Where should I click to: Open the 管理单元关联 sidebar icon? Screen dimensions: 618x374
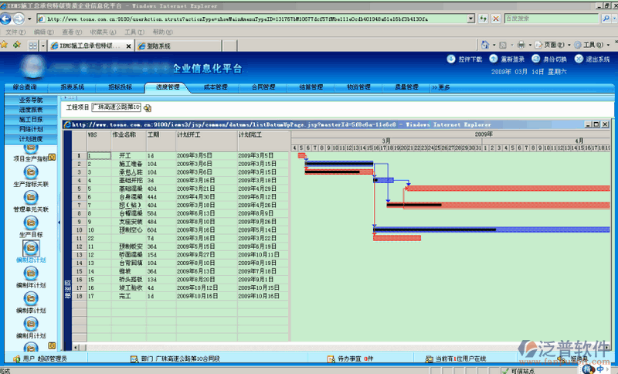(31, 197)
